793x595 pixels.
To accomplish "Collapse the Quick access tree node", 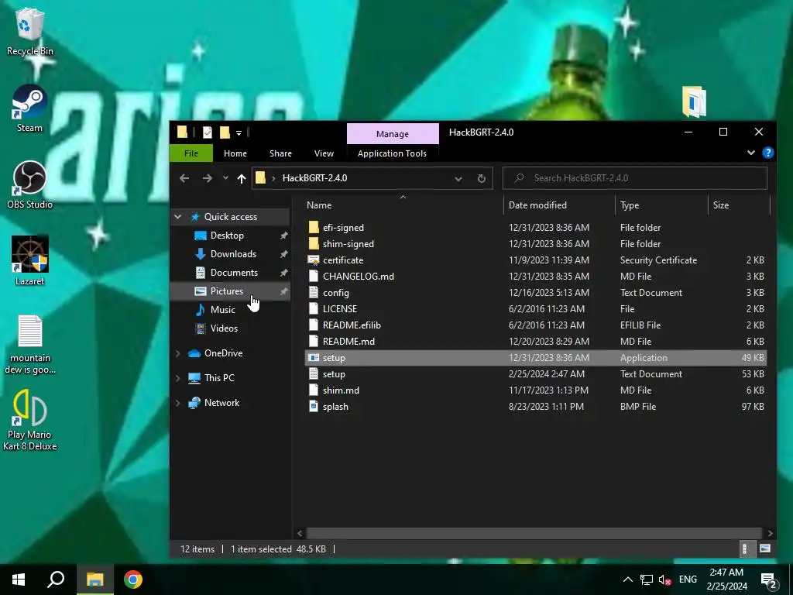I will tap(177, 217).
